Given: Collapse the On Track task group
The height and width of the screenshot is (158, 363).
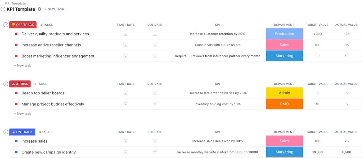Looking at the screenshot, I should (5, 132).
